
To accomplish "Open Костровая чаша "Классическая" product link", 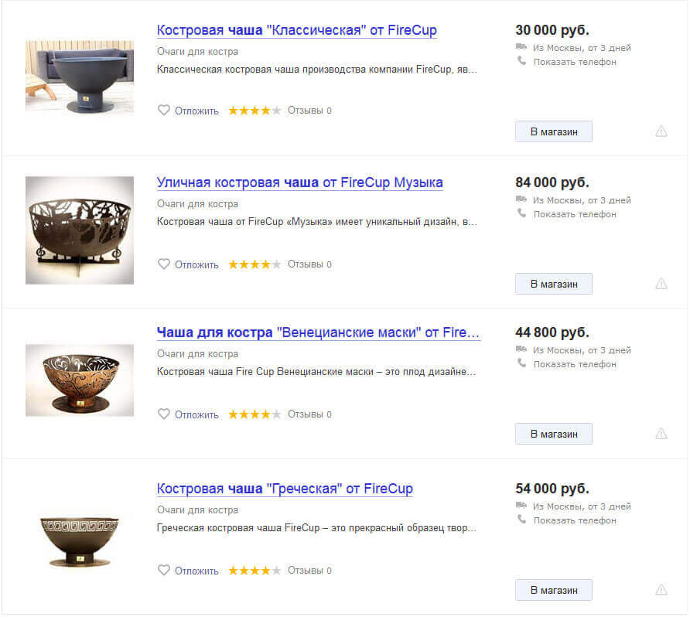I will [296, 31].
